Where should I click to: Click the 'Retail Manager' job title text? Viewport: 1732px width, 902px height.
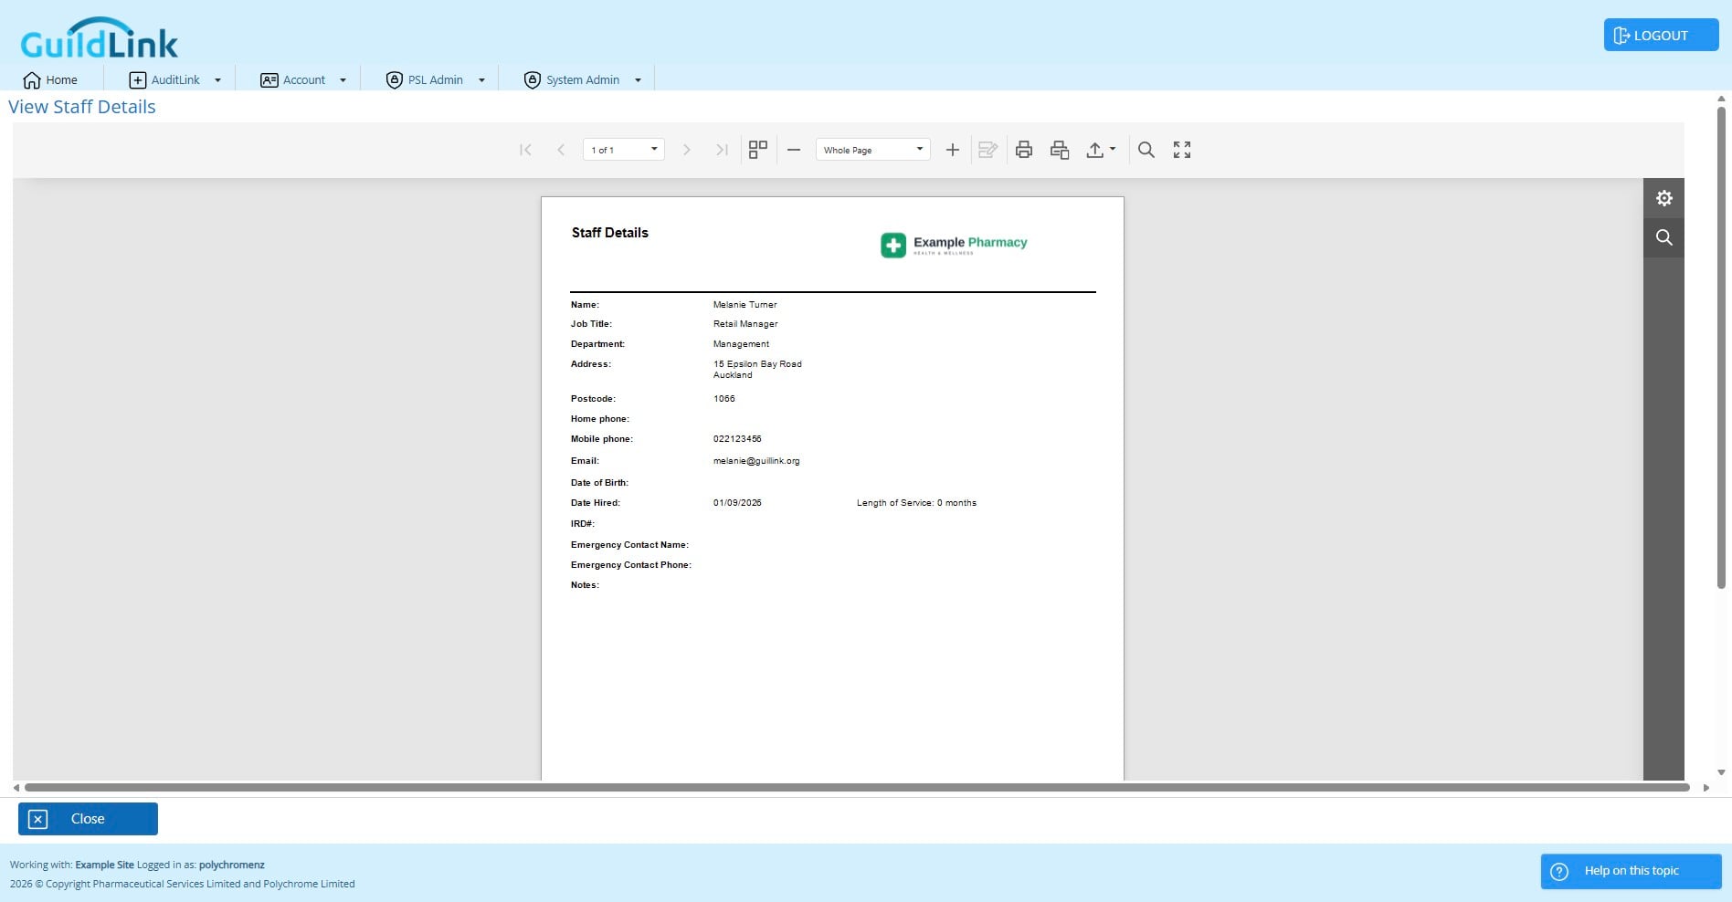coord(745,324)
